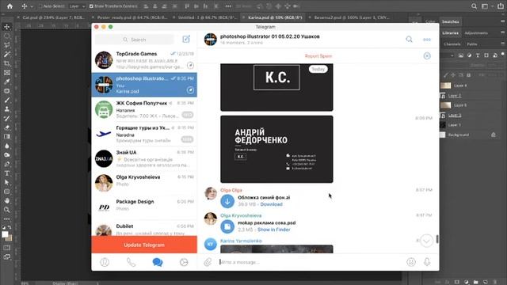Open Telegram Contacts tab icon
The width and height of the screenshot is (507, 285).
tap(105, 262)
